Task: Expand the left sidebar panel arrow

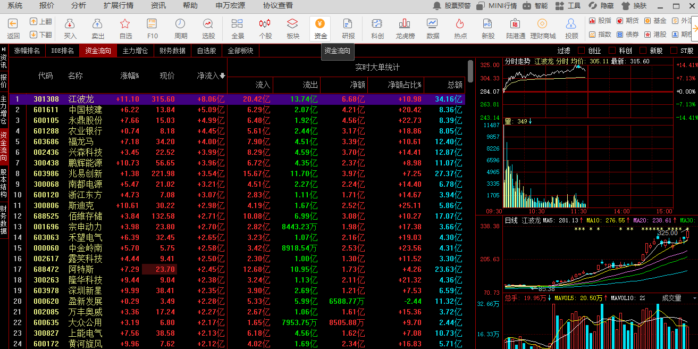Action: (x=4, y=49)
